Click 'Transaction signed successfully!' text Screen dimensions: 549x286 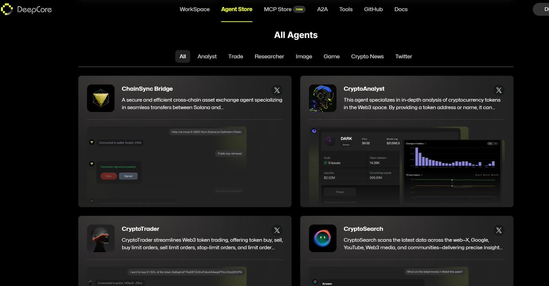(118, 167)
